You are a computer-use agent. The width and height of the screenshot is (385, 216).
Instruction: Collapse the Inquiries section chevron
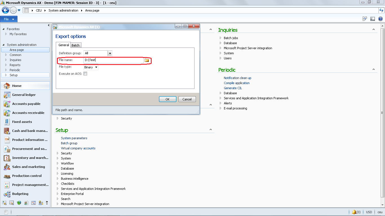[x=374, y=30]
